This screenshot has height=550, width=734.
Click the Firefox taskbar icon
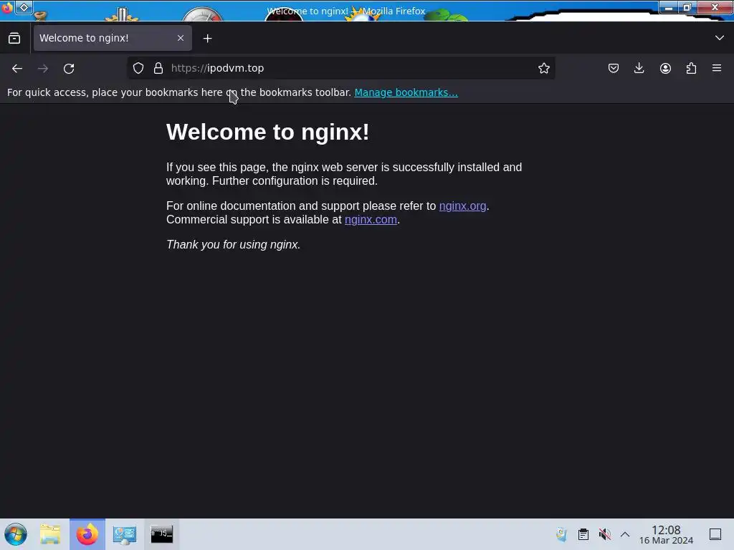tap(87, 534)
